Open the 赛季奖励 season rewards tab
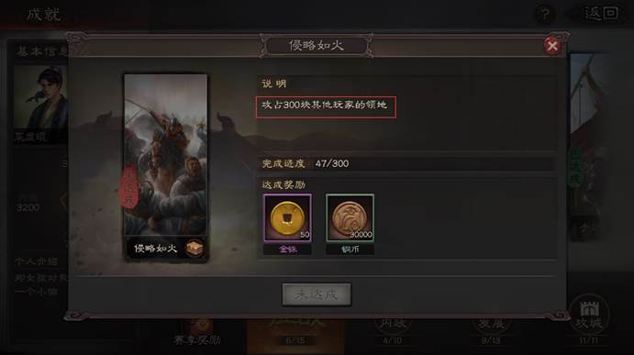The width and height of the screenshot is (634, 355). point(197,332)
